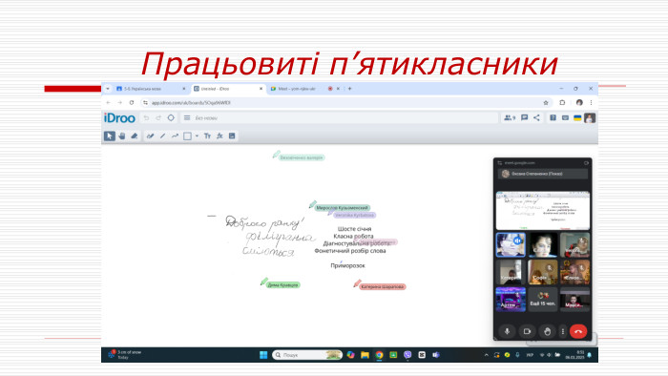Open the Windows Start menu
Screen dimensions: 668x376
click(263, 355)
